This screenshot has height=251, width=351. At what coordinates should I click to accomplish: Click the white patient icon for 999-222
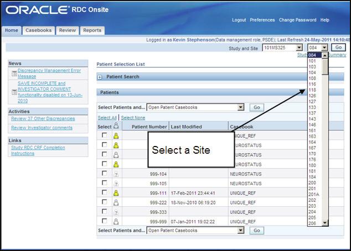(116, 202)
